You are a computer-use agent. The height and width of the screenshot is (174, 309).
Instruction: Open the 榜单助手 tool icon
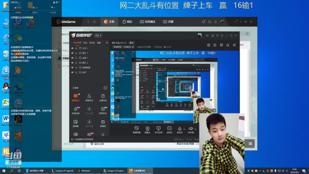point(103,111)
